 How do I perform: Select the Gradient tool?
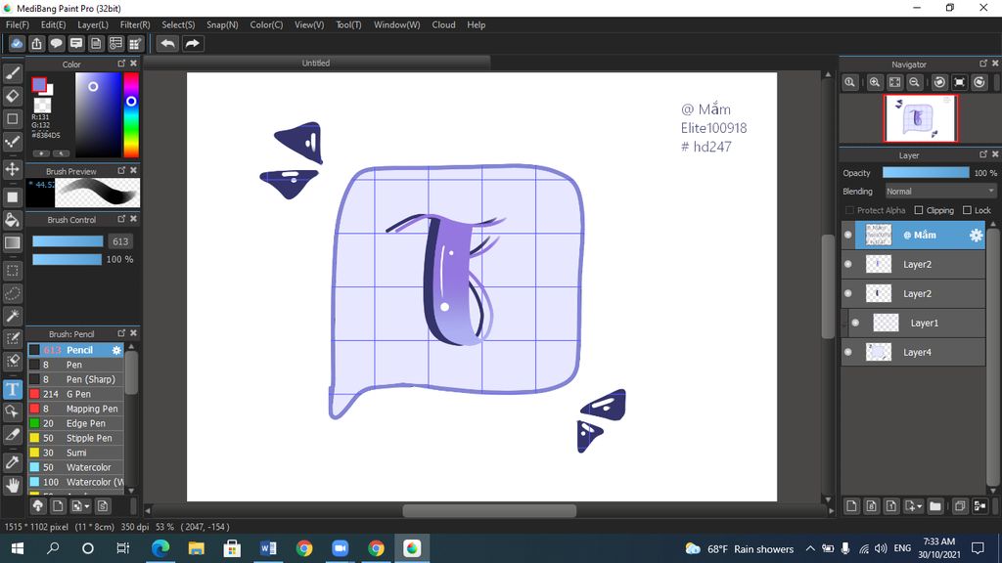[12, 242]
